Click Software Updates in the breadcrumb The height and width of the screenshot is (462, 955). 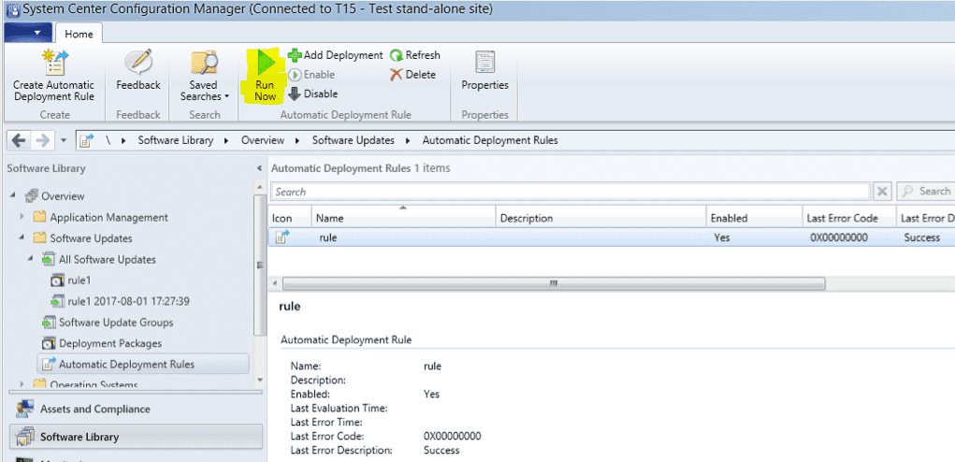(x=354, y=140)
